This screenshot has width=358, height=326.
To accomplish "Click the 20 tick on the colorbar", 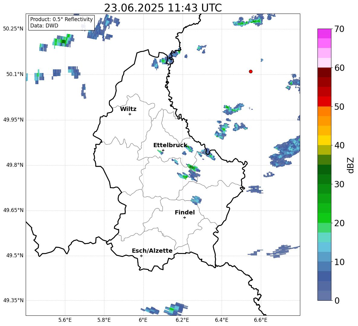I will (339, 223).
